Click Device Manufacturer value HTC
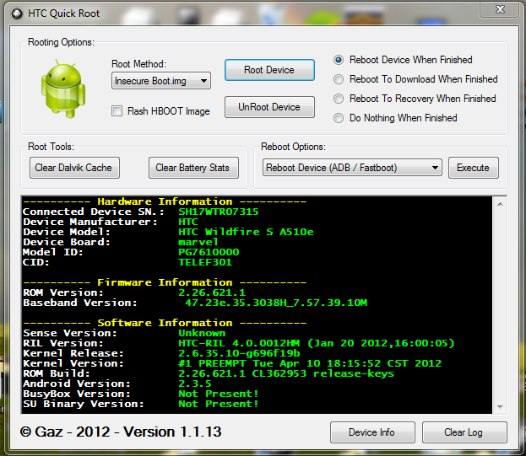Screen dimensions: 526x456 188,222
